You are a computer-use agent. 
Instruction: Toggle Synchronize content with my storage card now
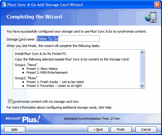tap(10, 101)
